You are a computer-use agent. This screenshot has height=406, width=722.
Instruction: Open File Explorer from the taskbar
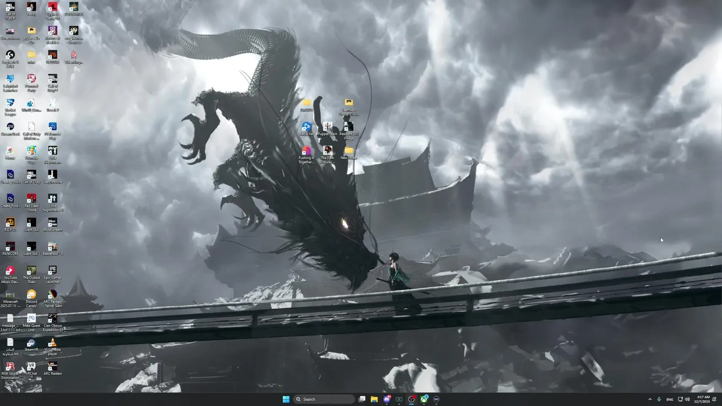tap(374, 399)
